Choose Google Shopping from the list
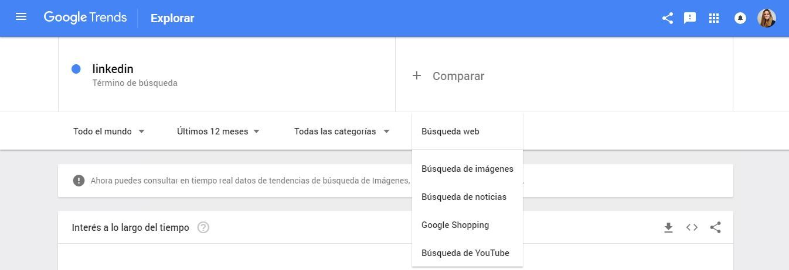Screen dimensions: 789x270 point(455,225)
